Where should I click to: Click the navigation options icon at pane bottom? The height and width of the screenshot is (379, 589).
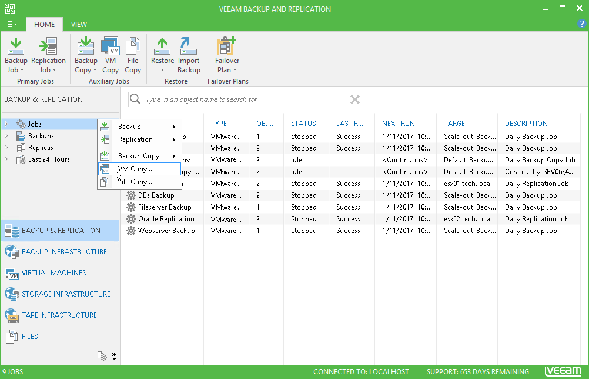(x=102, y=356)
